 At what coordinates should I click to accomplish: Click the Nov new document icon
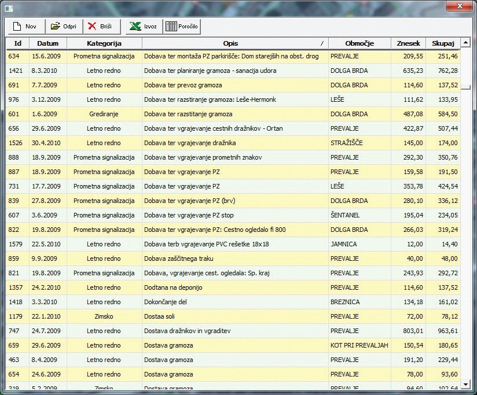17,27
